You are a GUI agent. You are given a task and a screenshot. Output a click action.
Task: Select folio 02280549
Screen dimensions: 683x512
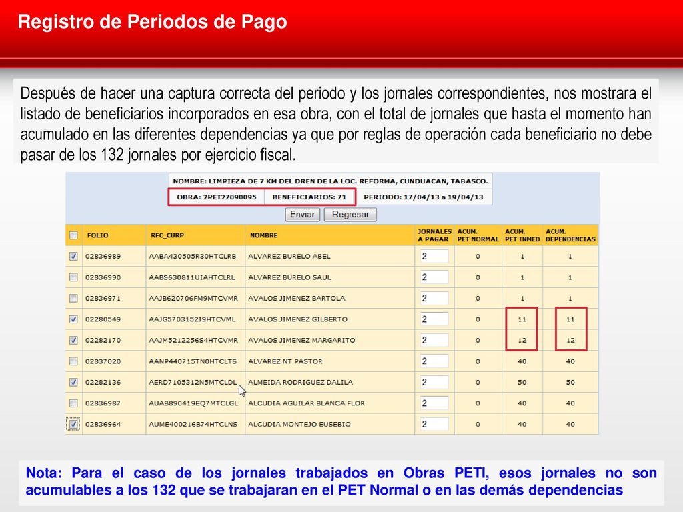tap(103, 319)
